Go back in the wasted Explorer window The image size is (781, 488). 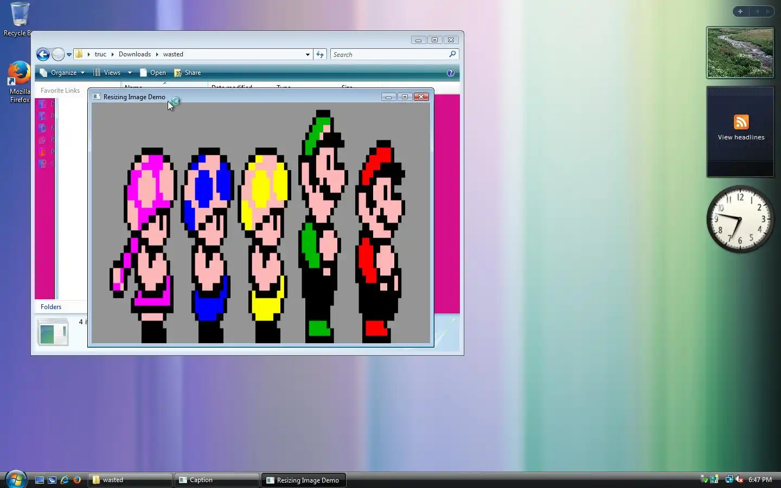tap(43, 54)
